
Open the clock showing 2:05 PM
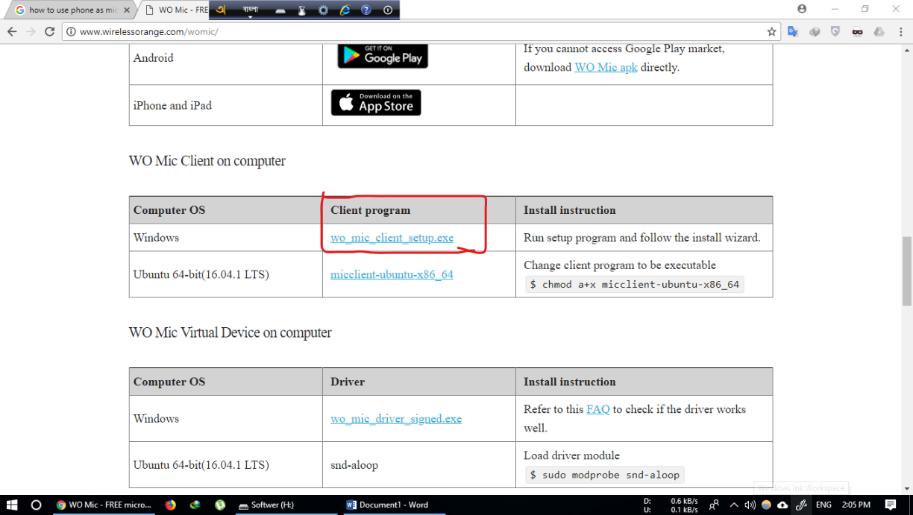[x=856, y=505]
